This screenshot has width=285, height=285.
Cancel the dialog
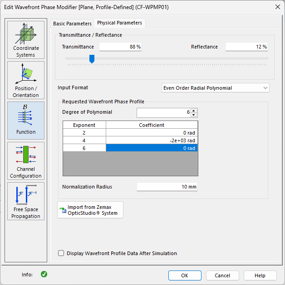click(222, 275)
